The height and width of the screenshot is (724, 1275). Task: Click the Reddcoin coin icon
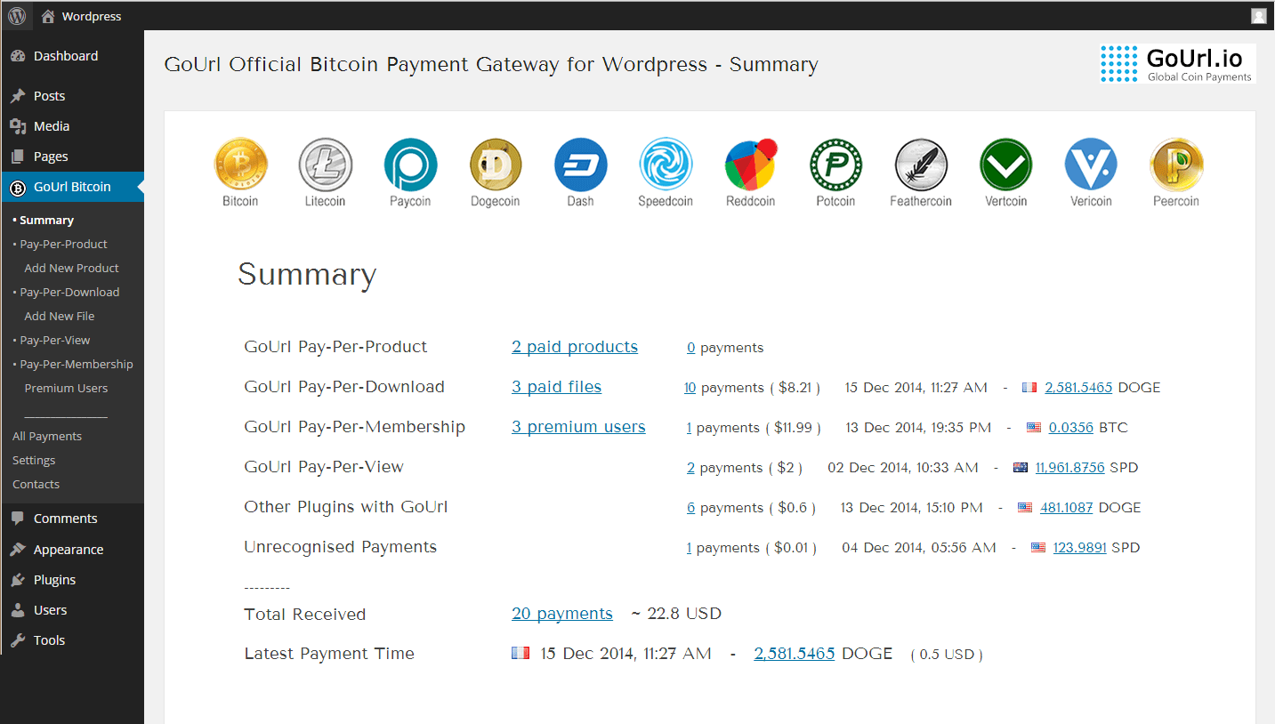750,165
